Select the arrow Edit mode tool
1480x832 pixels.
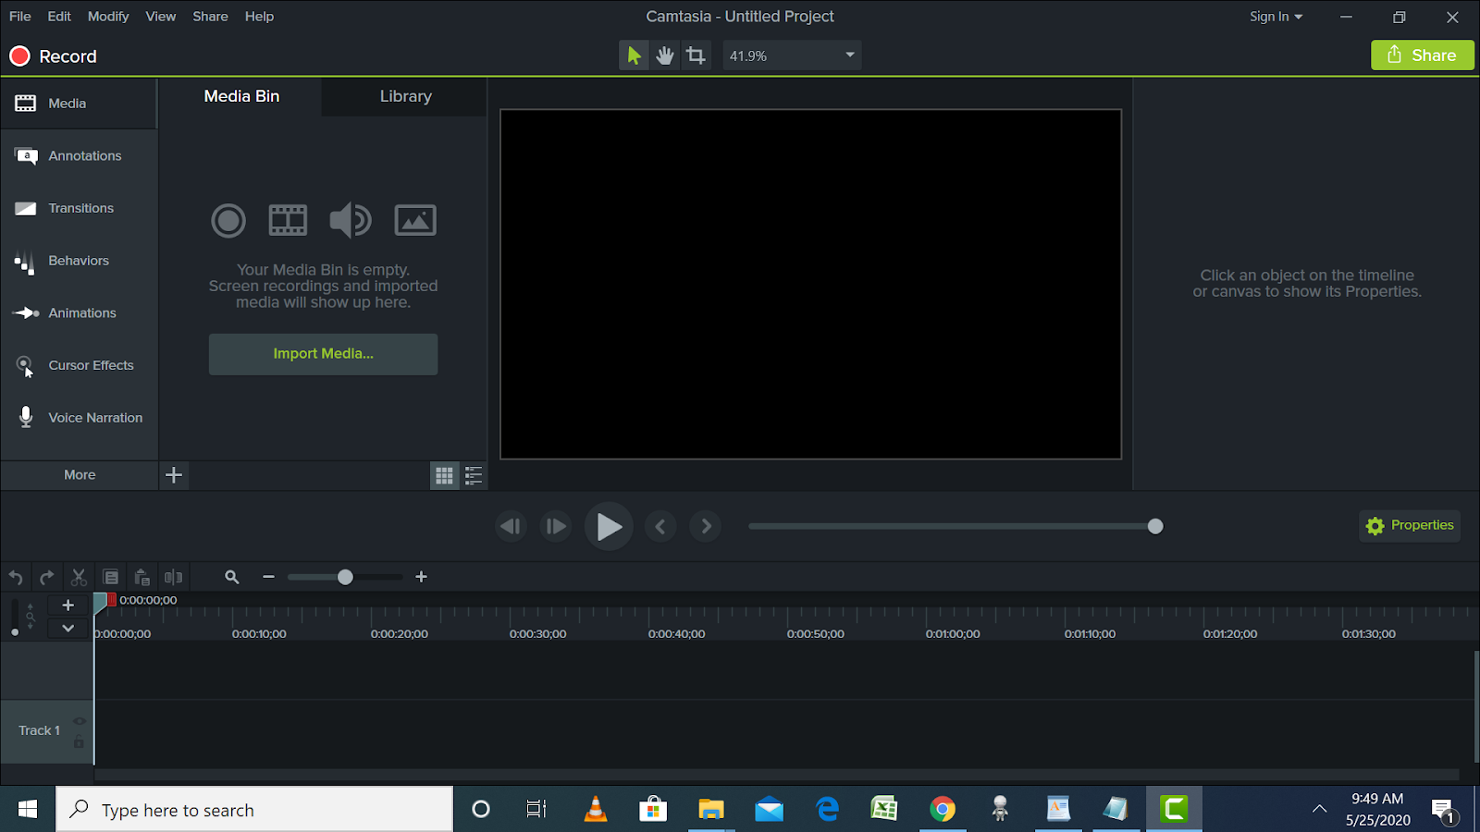pos(634,55)
